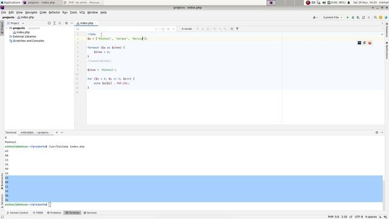Open the Edit menu
The width and height of the screenshot is (389, 219).
click(x=11, y=12)
